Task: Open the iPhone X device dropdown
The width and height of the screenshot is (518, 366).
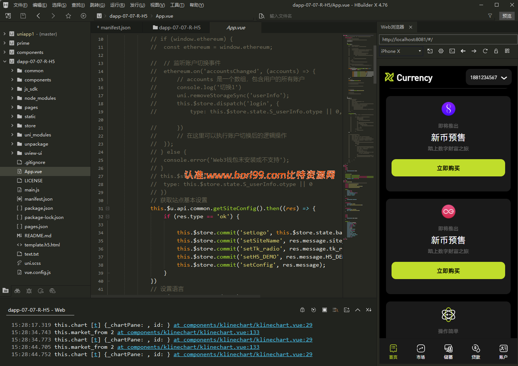Action: tap(401, 51)
